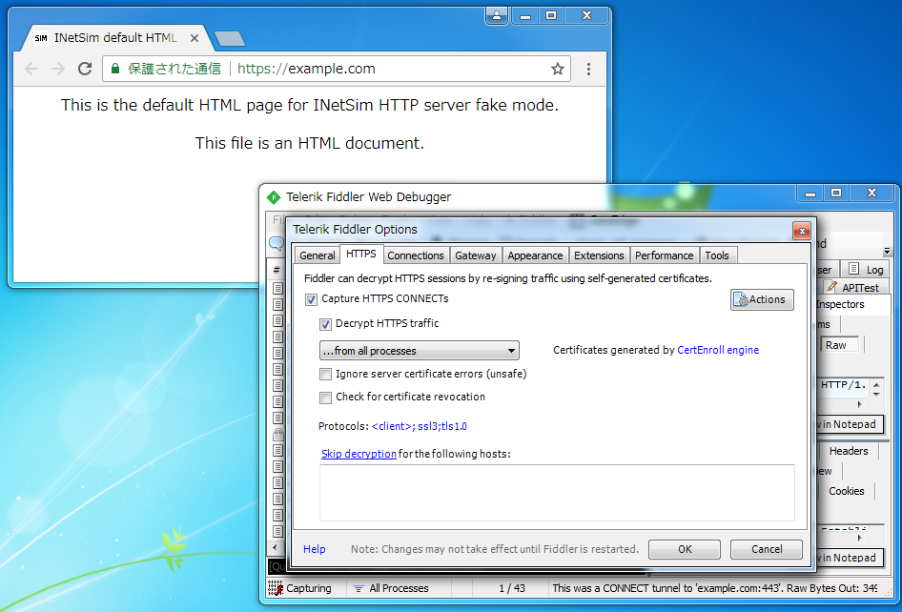902x612 pixels.
Task: Switch to the Performance tab
Action: click(x=664, y=255)
